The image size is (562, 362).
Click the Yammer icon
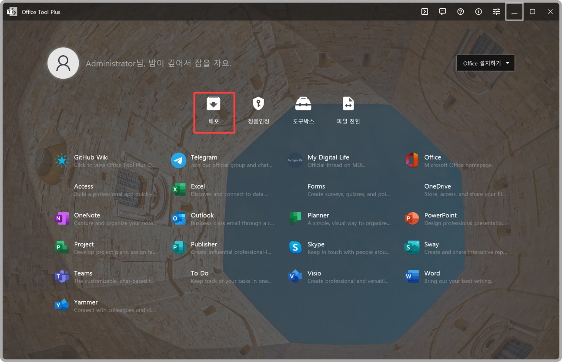(x=62, y=306)
